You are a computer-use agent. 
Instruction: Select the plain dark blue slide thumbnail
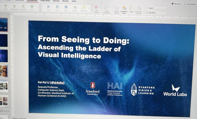click(x=4, y=40)
